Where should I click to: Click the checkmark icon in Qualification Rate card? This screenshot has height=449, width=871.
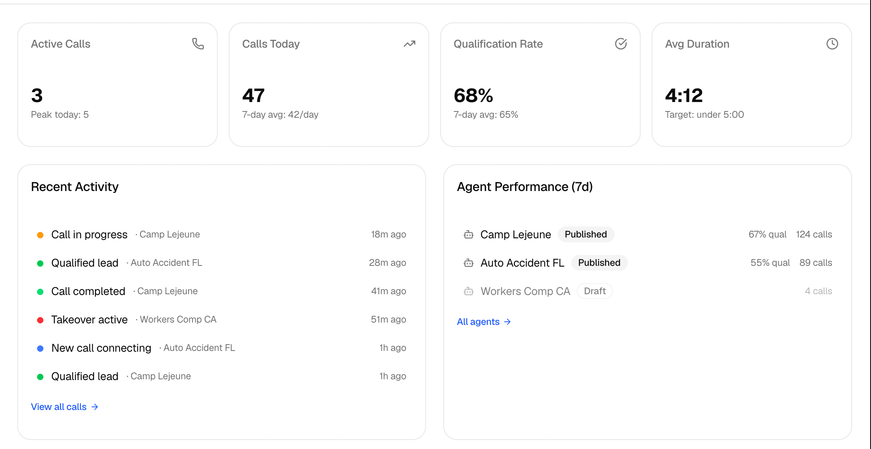click(x=621, y=44)
